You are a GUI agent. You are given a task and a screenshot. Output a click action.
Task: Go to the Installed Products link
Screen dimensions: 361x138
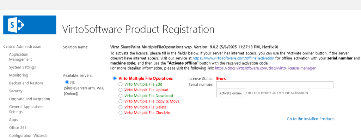click(311, 119)
